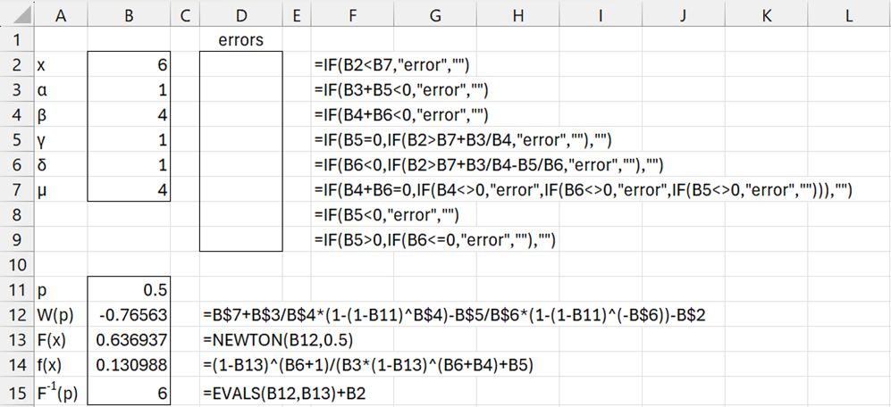Select the F(x) value 0.636937
The width and height of the screenshot is (891, 407).
[129, 340]
